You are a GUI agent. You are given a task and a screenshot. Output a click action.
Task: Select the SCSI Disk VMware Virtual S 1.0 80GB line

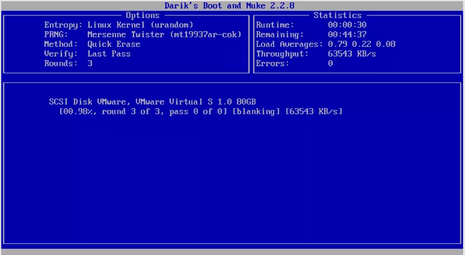[152, 102]
